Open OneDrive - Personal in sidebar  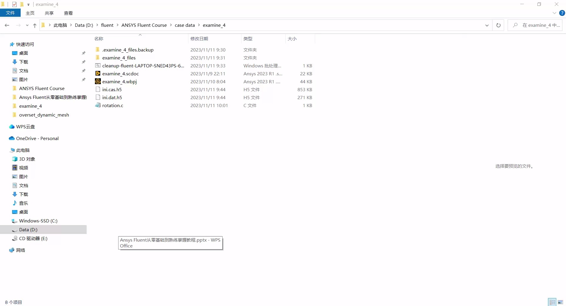click(x=37, y=138)
